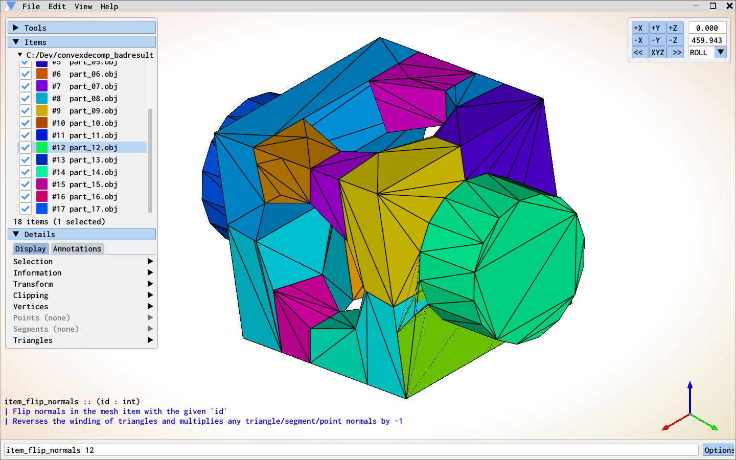Screen dimensions: 736x460
Task: Collapse the convexdecomp_badresult folder tree
Action: [x=20, y=55]
